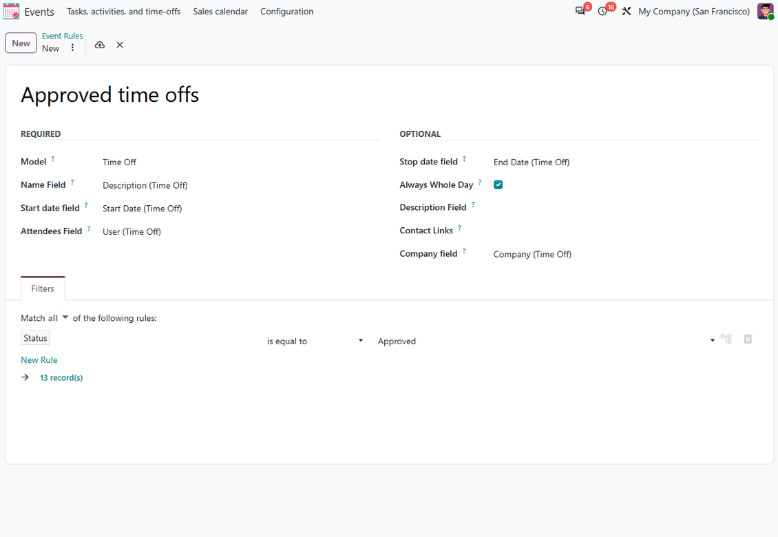Open the activities clock icon

602,11
